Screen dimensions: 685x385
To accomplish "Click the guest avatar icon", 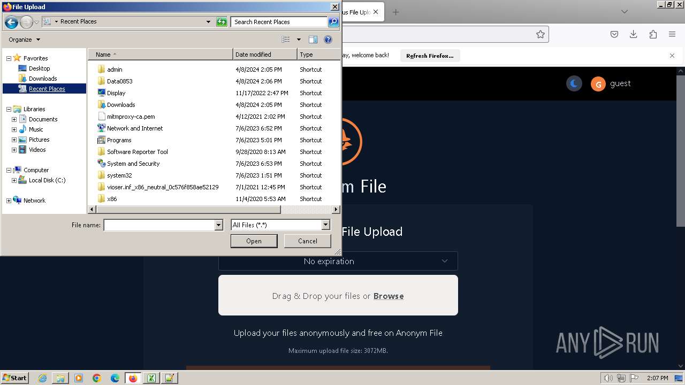I will coord(598,84).
